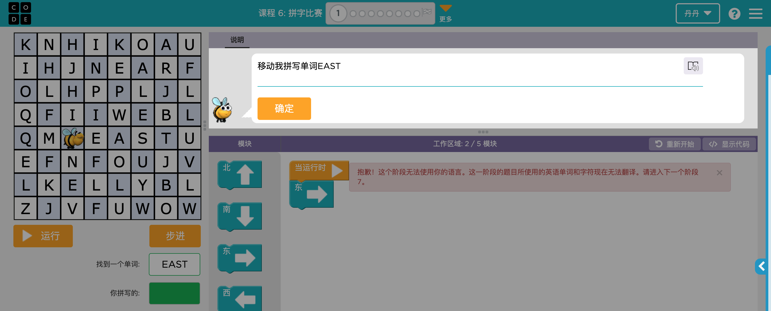The width and height of the screenshot is (771, 311).
Task: Open the hamburger menu
Action: [755, 14]
